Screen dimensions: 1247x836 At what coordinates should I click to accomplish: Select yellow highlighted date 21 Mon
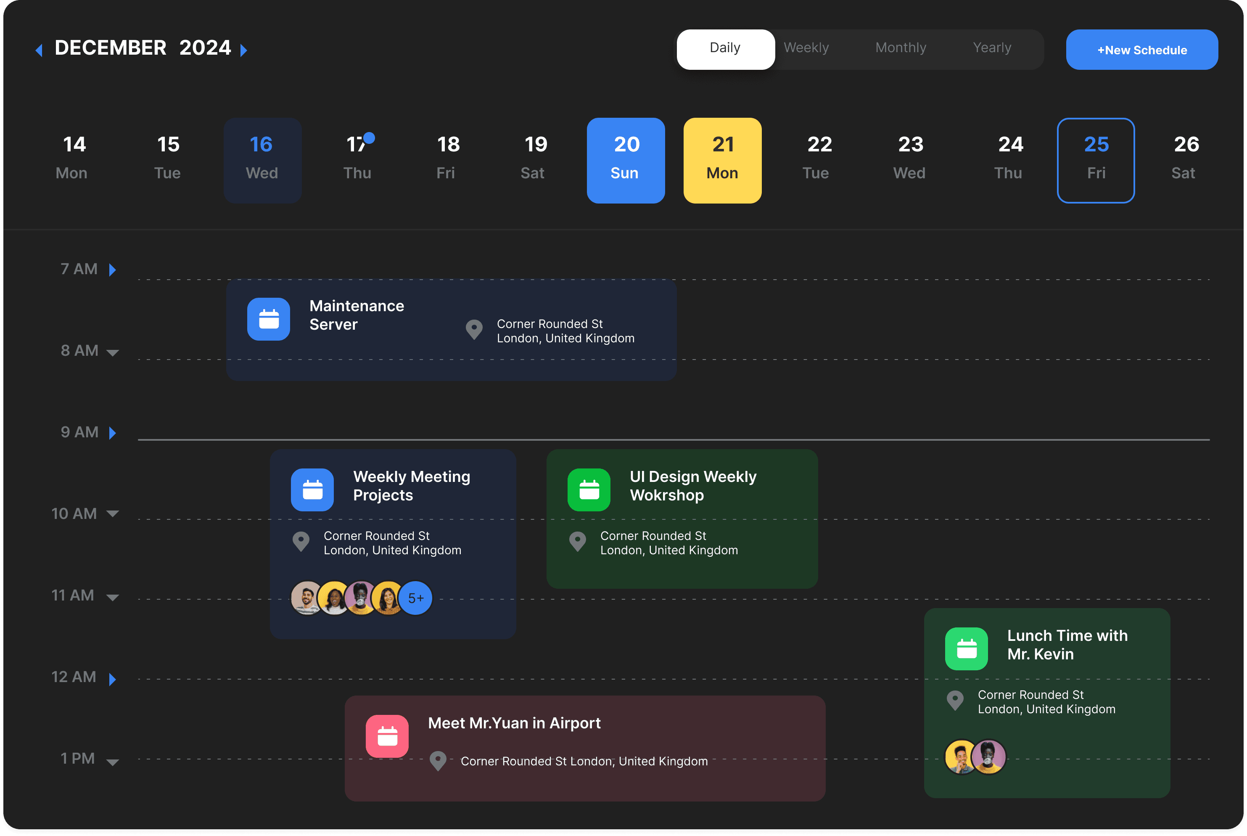[x=722, y=160]
